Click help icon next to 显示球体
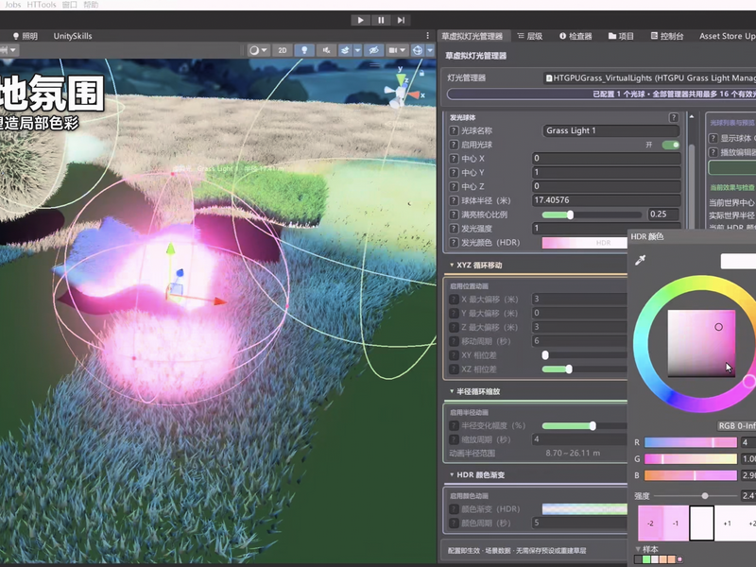 [713, 138]
